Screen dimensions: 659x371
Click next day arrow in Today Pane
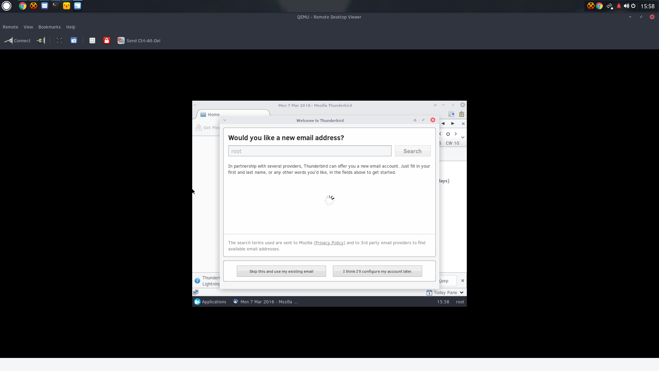[453, 123]
